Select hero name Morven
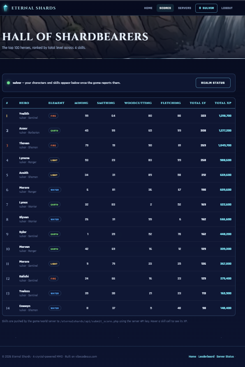The image size is (245, 367). coord(24,247)
